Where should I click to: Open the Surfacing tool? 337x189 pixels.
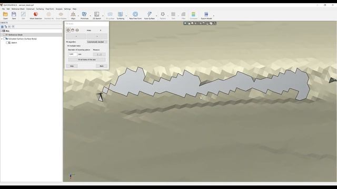[x=121, y=15]
